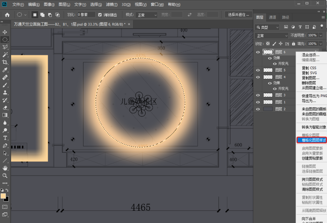
Task: Select the Zoom tool
Action: point(5,176)
